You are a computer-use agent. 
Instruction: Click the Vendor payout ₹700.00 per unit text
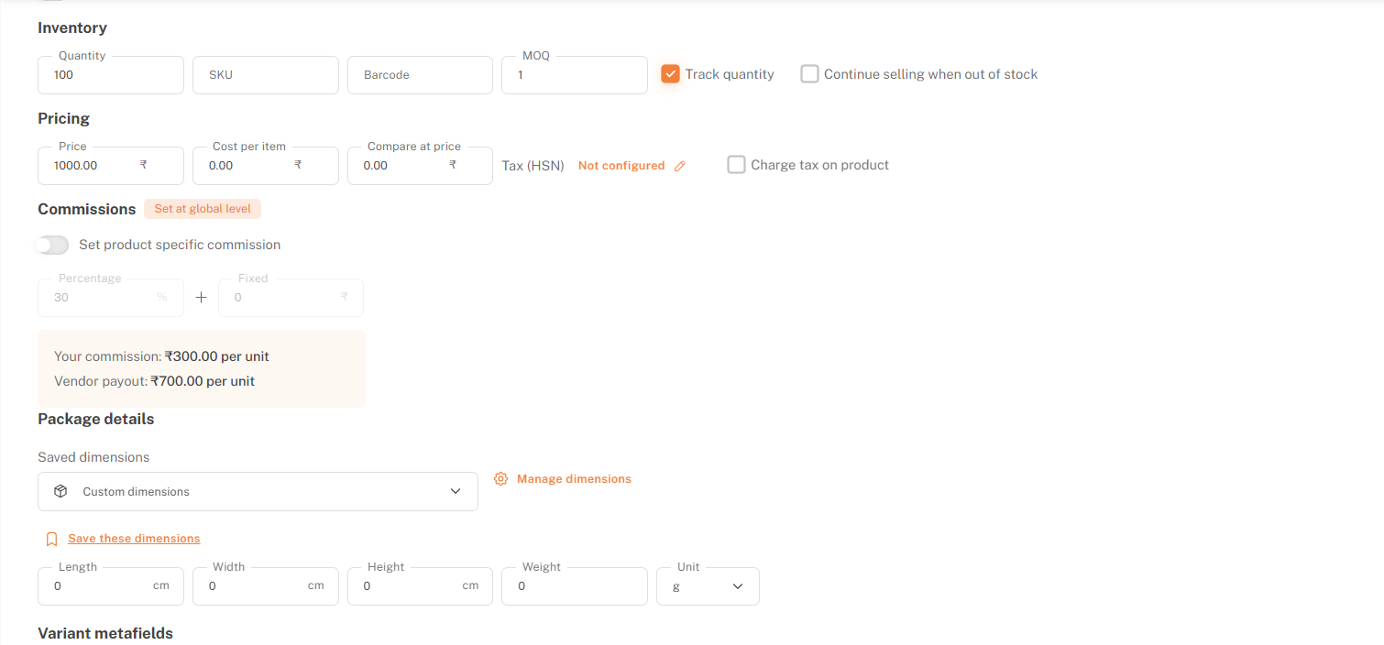[154, 381]
